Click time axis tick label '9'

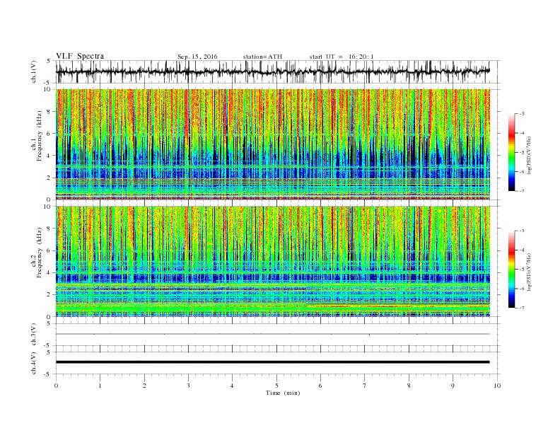tap(453, 386)
